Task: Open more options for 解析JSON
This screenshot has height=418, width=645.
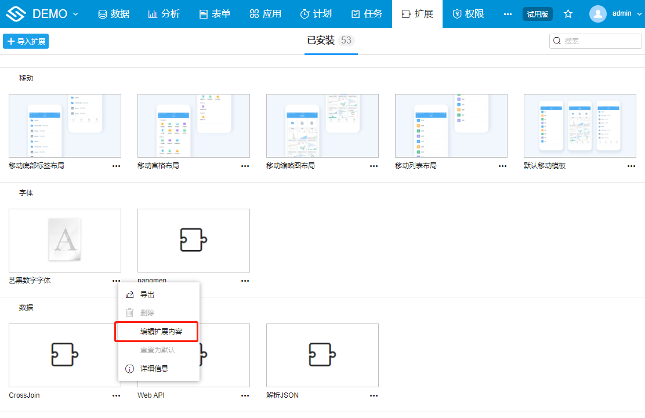Action: [374, 395]
